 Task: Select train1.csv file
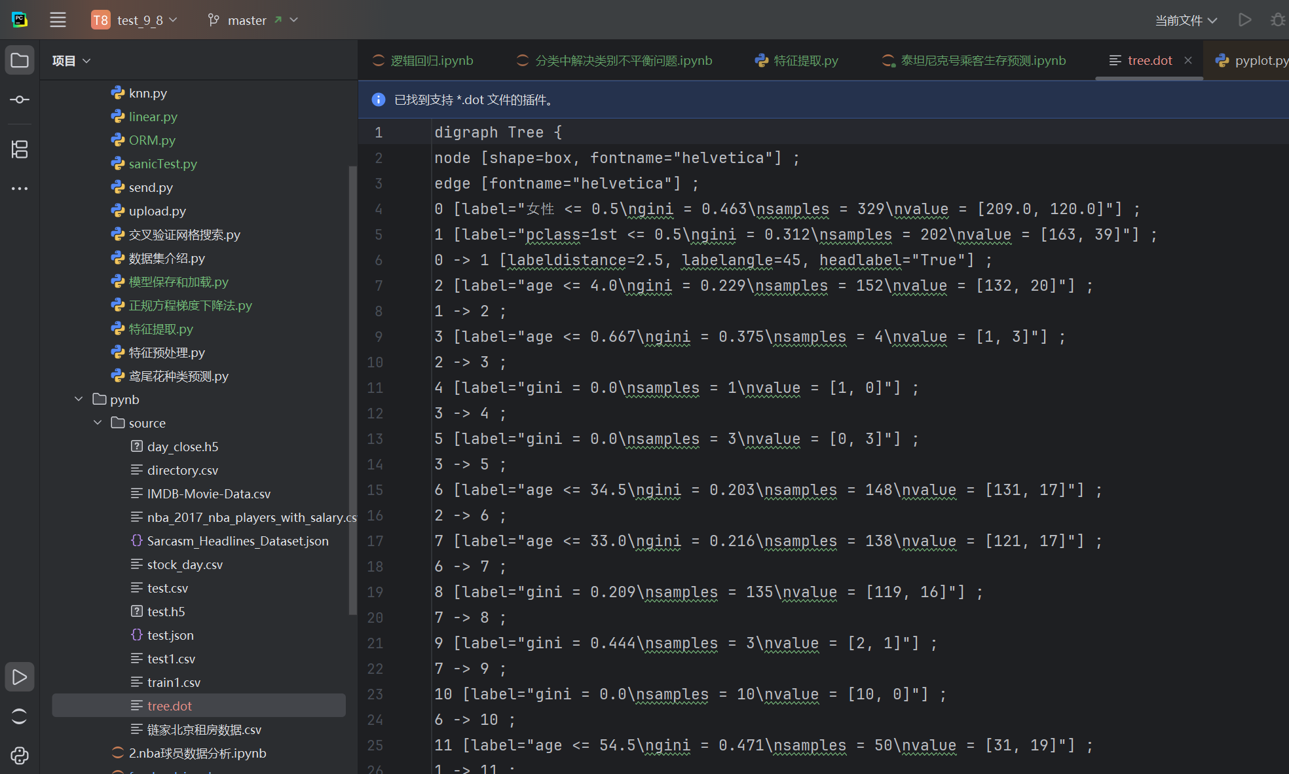tap(174, 682)
